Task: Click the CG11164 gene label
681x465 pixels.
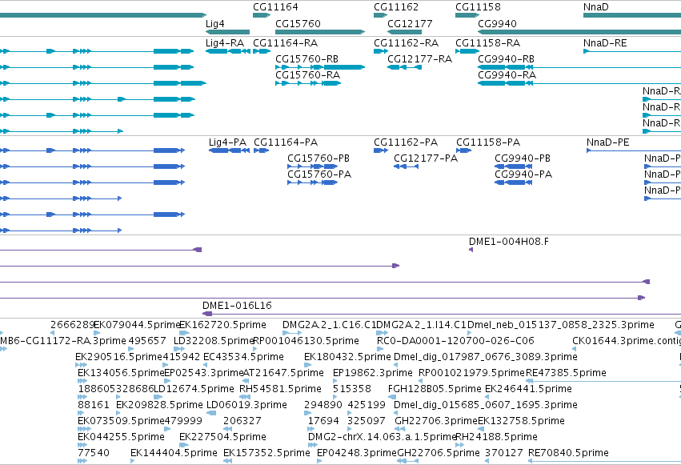Action: (275, 7)
